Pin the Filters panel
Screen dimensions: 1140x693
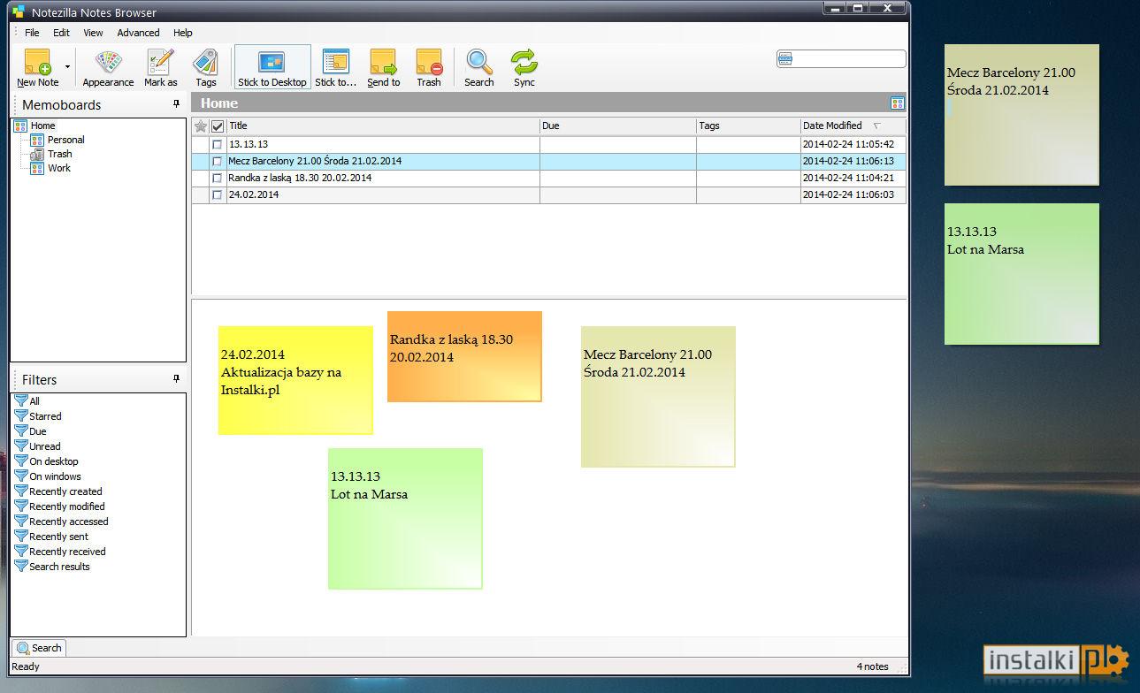click(x=176, y=379)
